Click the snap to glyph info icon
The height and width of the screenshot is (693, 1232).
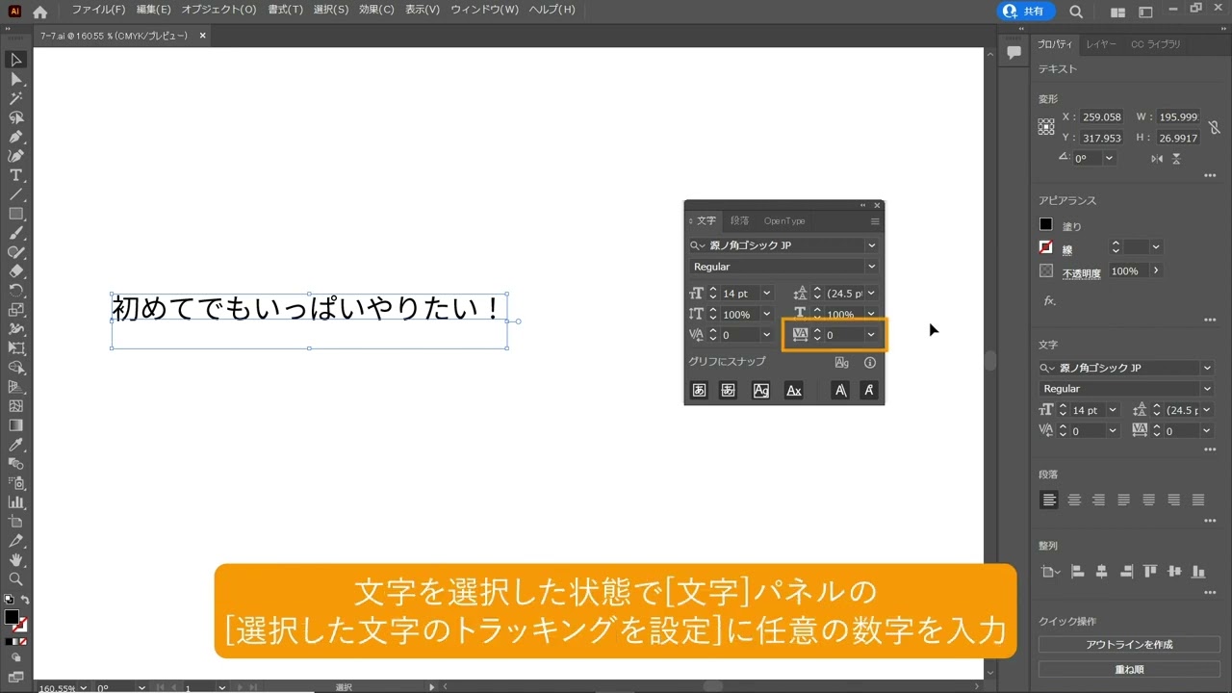[x=870, y=363]
